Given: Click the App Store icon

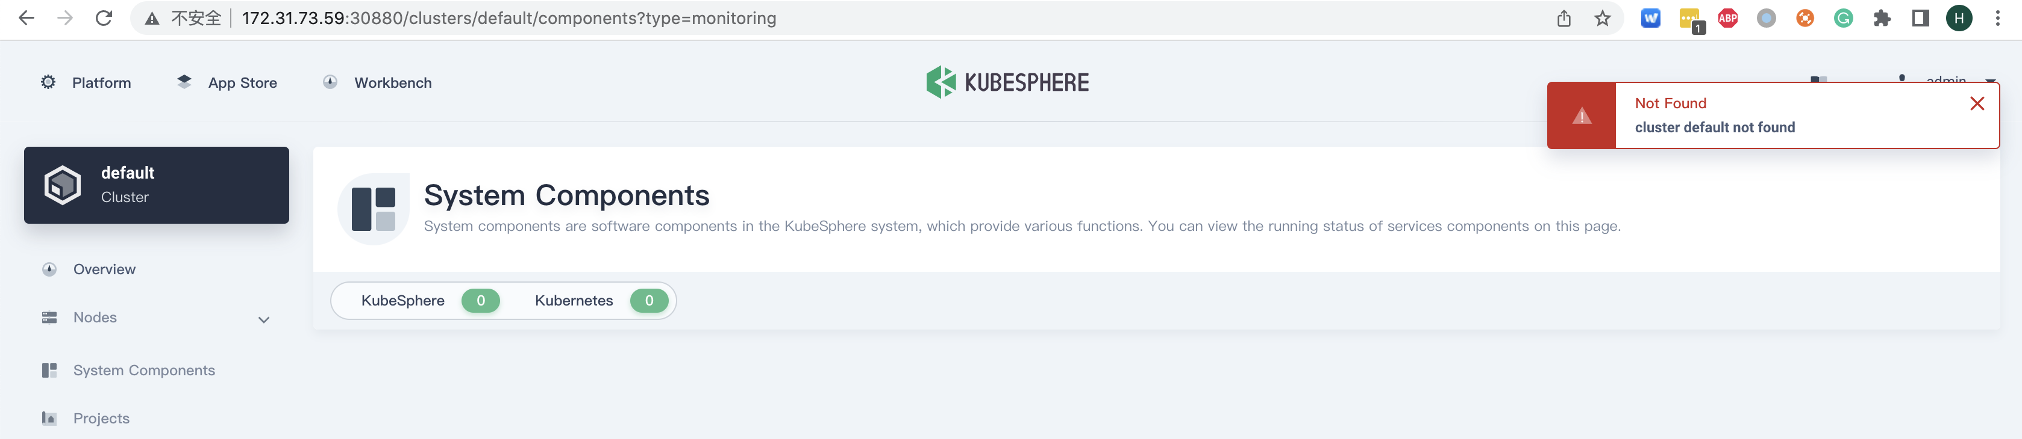Looking at the screenshot, I should [x=184, y=82].
